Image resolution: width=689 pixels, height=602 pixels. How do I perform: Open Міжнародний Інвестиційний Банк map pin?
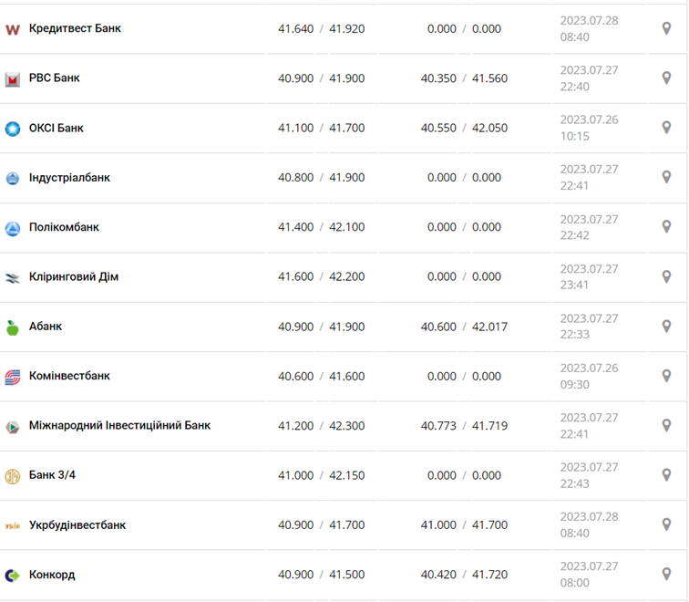coord(666,426)
